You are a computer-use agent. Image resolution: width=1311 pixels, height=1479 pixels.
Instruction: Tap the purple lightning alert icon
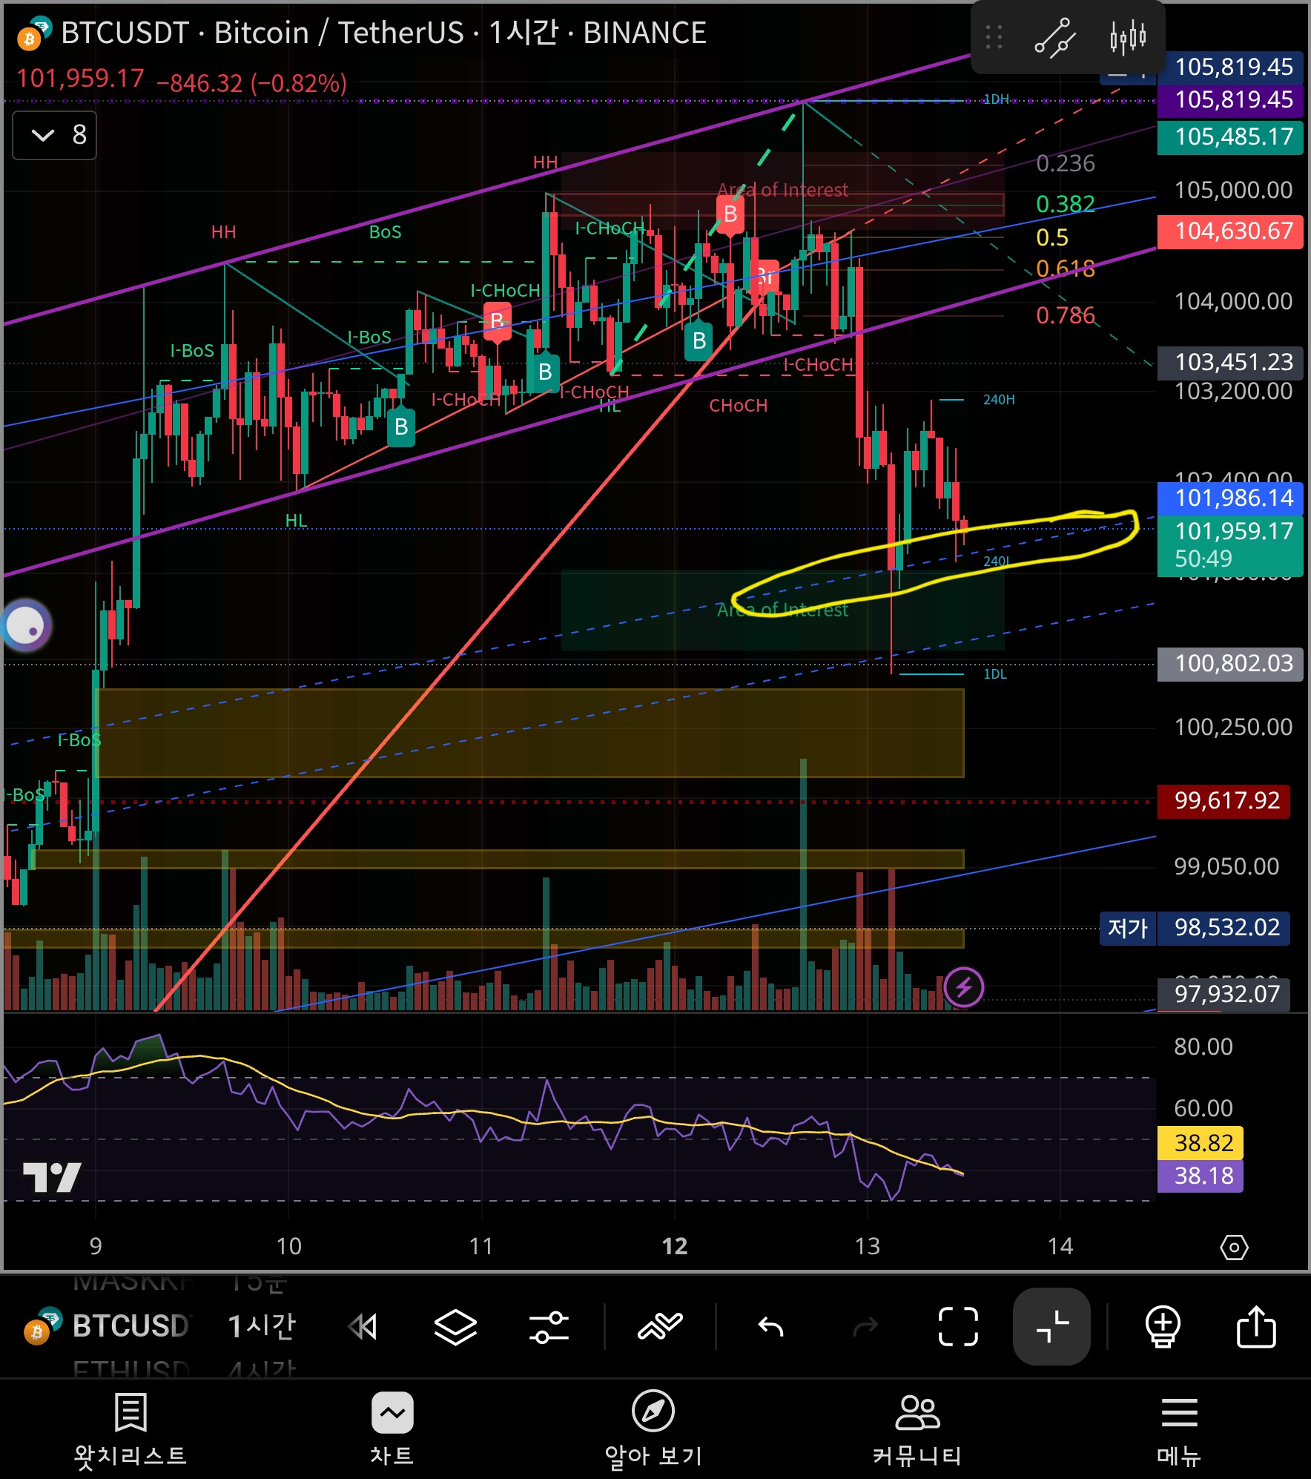click(x=964, y=987)
